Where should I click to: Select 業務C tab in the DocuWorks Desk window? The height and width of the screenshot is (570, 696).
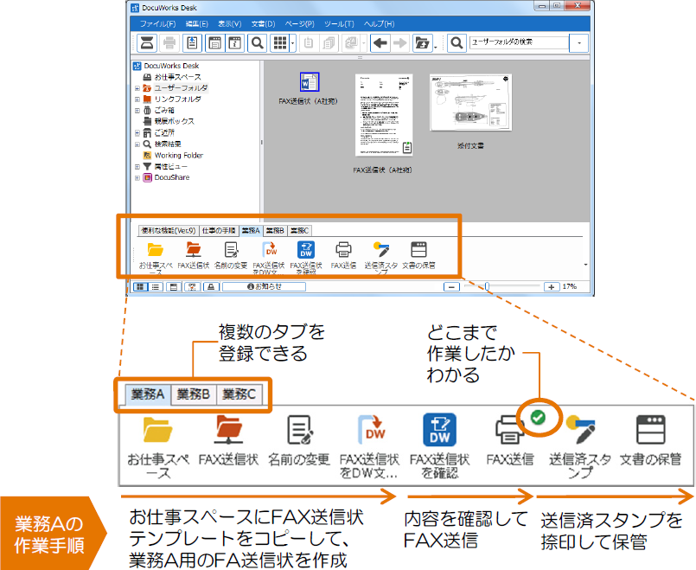click(x=300, y=231)
